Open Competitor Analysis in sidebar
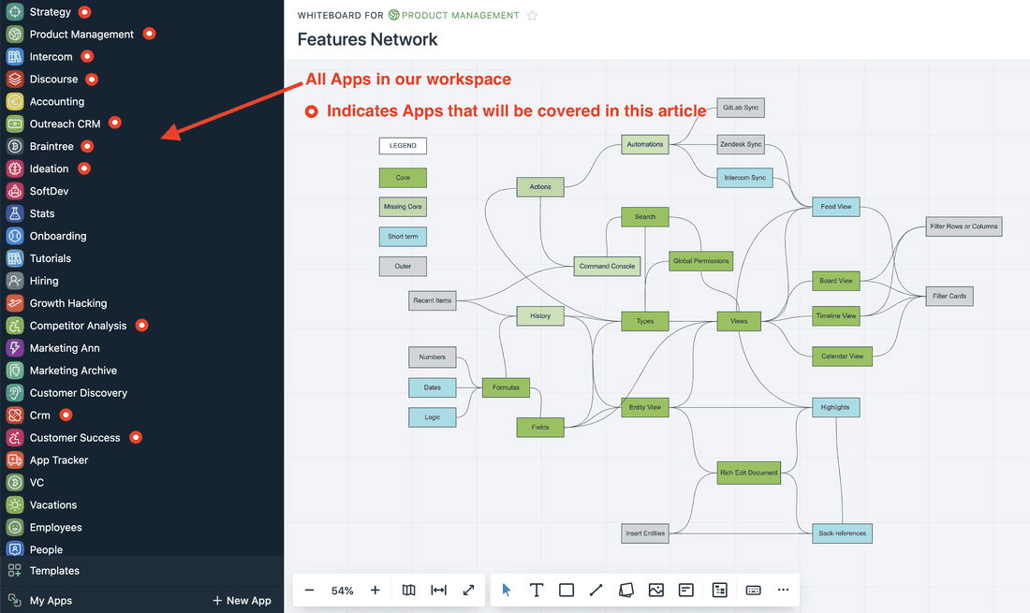Image resolution: width=1030 pixels, height=613 pixels. pyautogui.click(x=78, y=326)
